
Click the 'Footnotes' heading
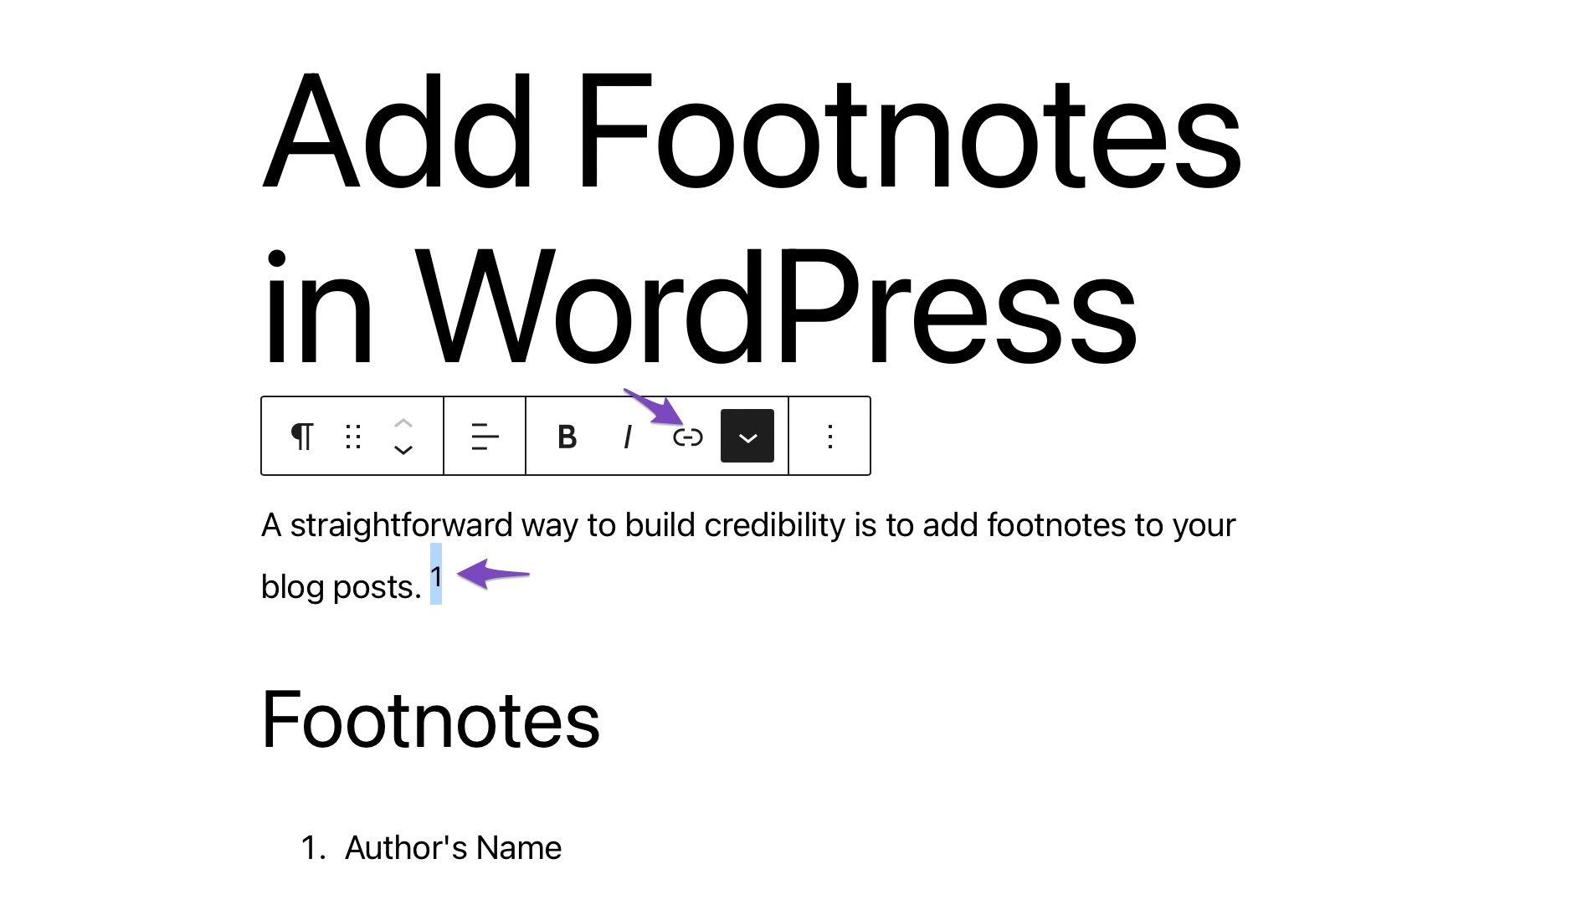(x=430, y=719)
